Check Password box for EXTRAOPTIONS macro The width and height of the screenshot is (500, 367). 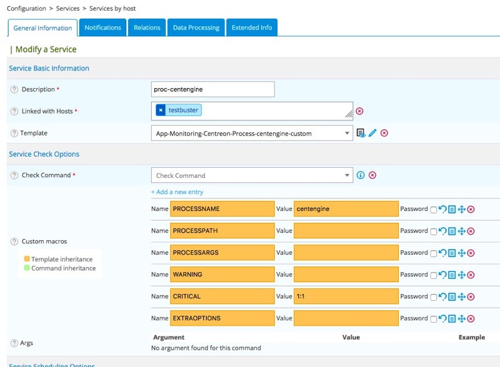tap(434, 319)
